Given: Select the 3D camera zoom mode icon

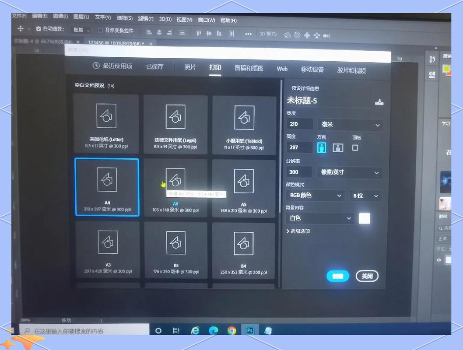Looking at the screenshot, I should coord(326,36).
